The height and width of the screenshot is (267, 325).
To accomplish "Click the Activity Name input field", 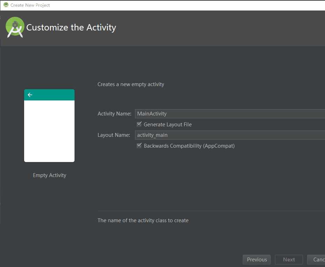I will [x=230, y=114].
